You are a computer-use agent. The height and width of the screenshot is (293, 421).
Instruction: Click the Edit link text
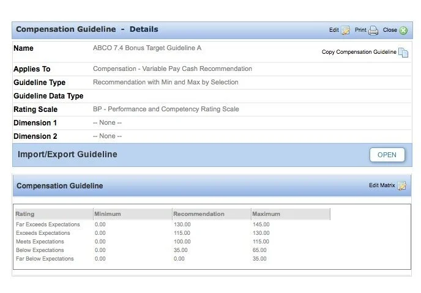pyautogui.click(x=333, y=30)
